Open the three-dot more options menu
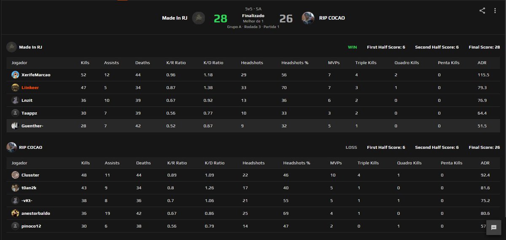The image size is (506, 240). click(495, 11)
